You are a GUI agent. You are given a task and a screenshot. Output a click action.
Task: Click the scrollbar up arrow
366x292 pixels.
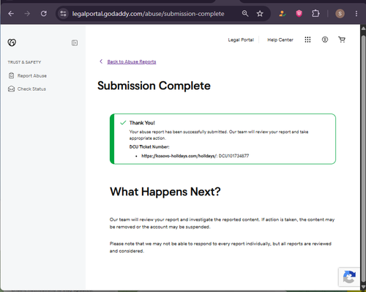pos(363,29)
